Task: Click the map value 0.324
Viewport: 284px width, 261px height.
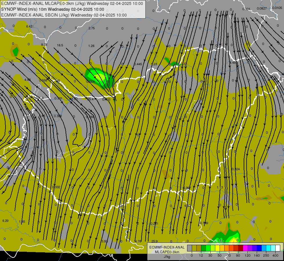Action: pos(236,169)
